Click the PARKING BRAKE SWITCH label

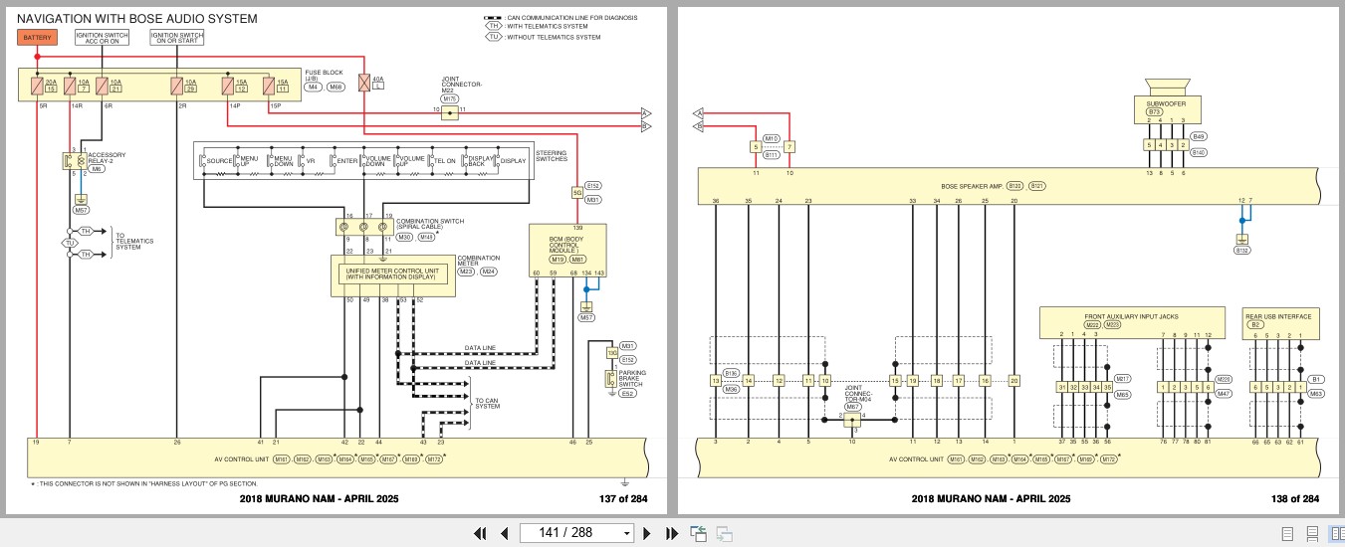point(632,378)
